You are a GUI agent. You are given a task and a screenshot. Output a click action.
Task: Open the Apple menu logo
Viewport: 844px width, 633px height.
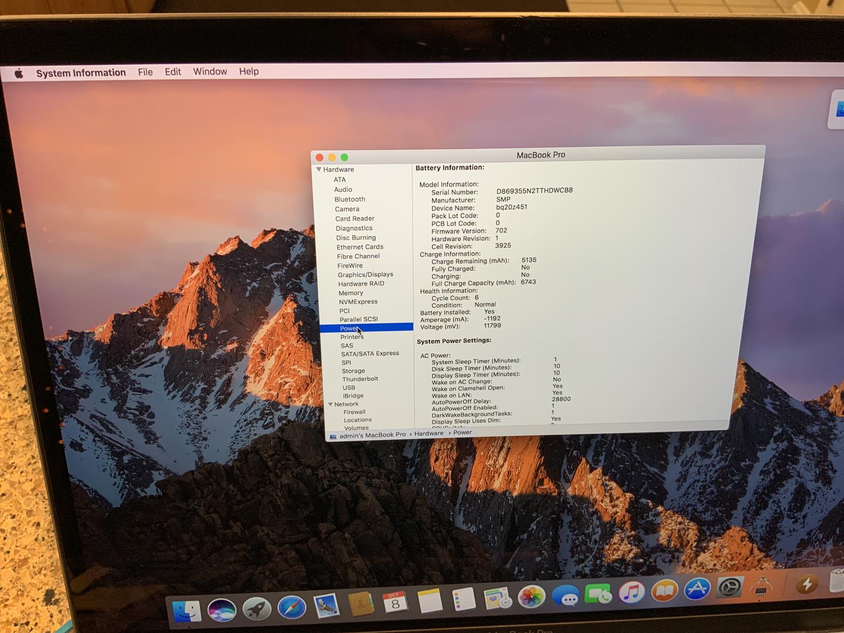(19, 73)
